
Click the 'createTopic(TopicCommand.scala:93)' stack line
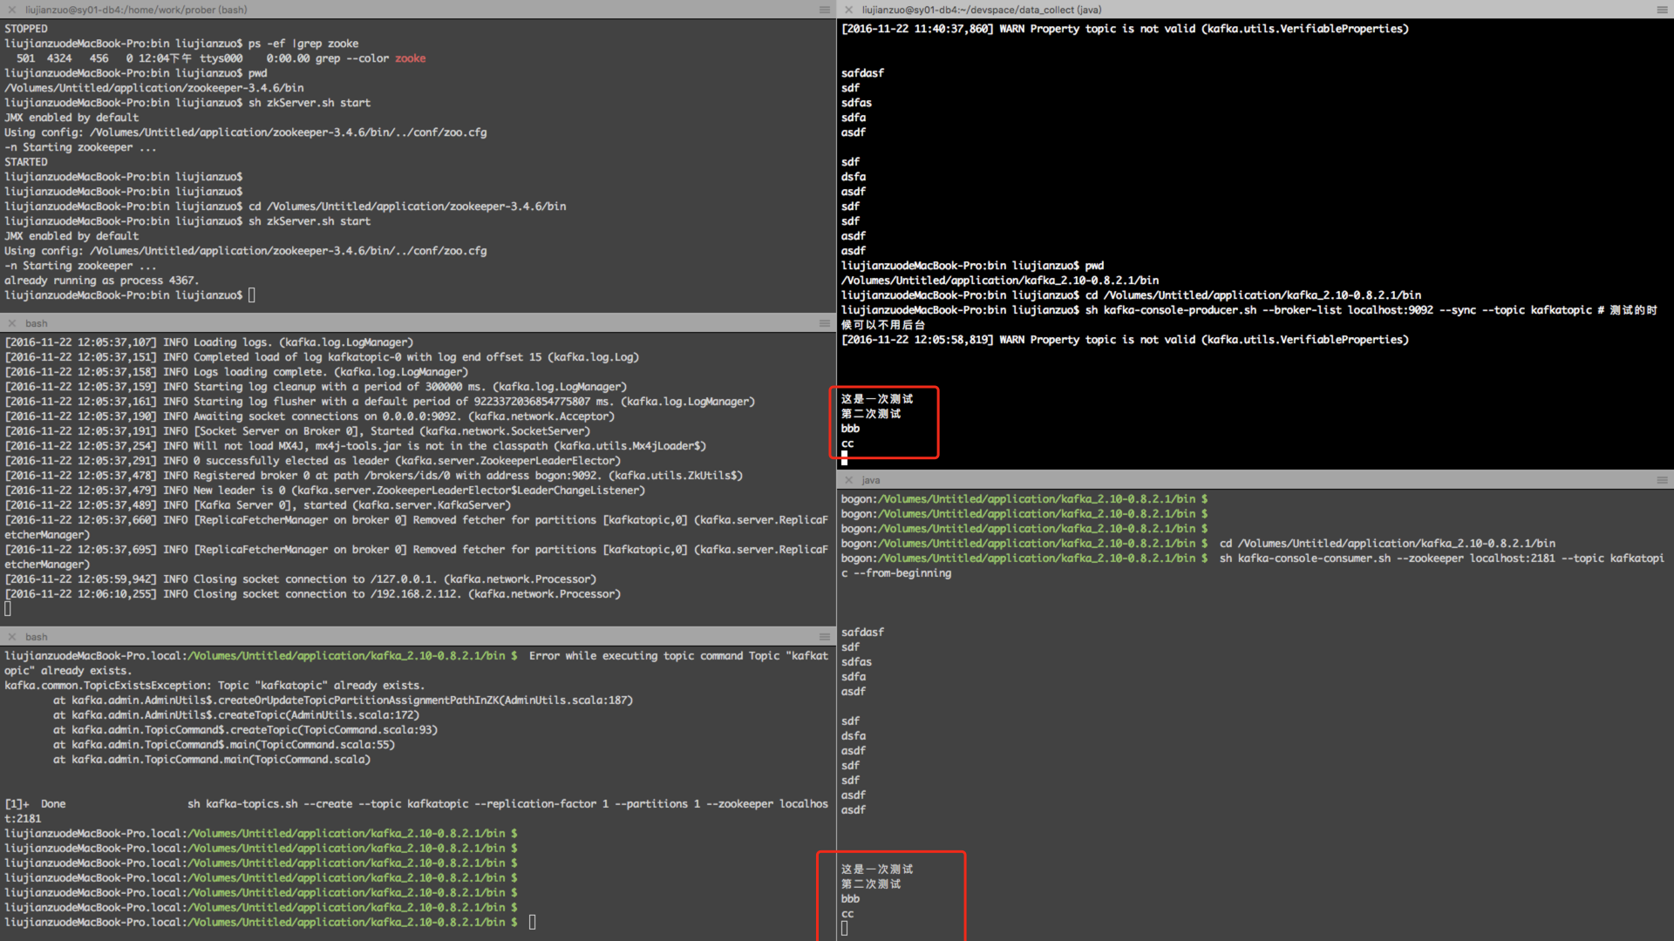click(245, 730)
